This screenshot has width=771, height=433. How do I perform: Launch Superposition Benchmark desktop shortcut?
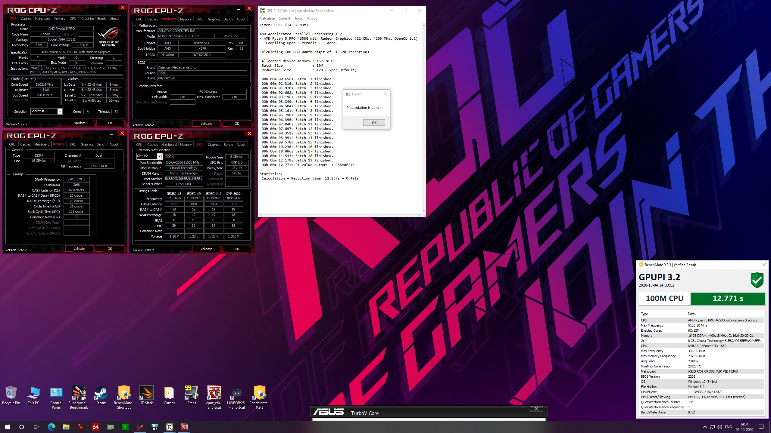[x=79, y=398]
